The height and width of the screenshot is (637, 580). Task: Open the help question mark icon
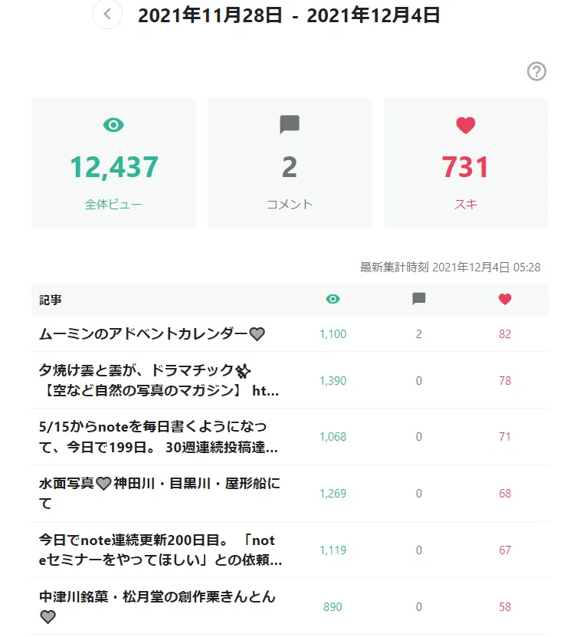(536, 71)
